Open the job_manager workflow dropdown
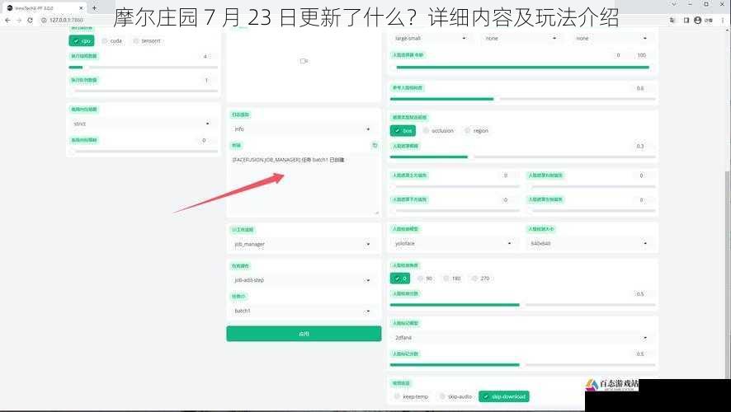731x412 pixels. point(304,244)
